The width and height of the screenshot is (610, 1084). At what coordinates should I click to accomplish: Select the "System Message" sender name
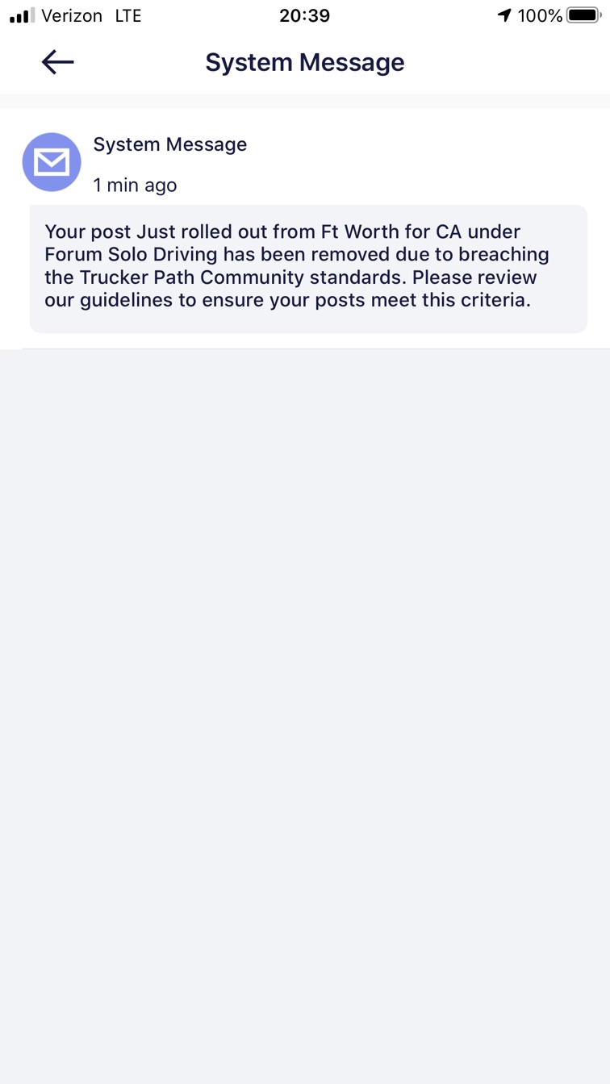pos(170,144)
